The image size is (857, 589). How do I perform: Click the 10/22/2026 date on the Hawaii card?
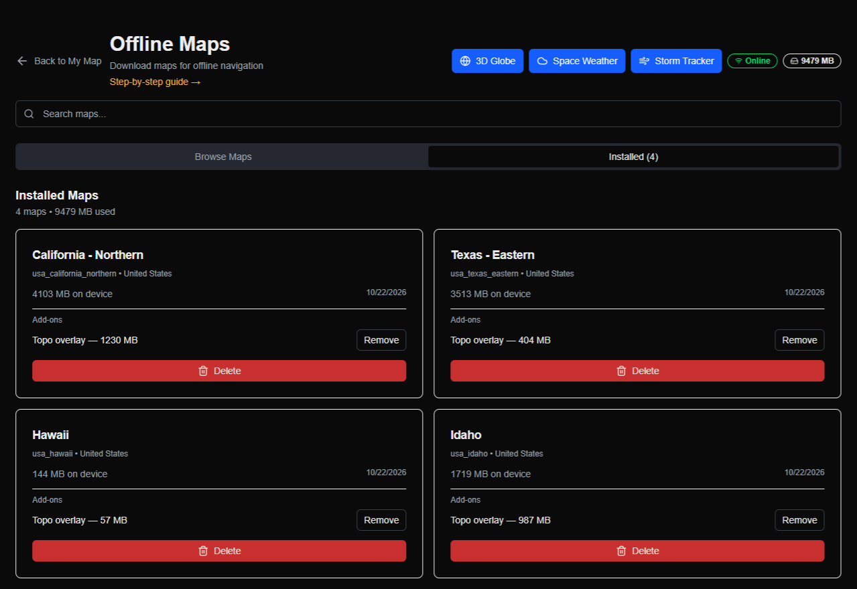(x=386, y=473)
